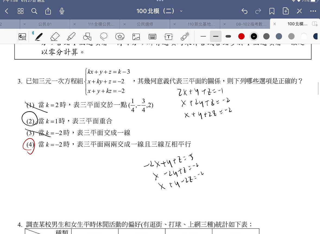Pick the white pen color
The image size is (320, 234).
pos(304,37)
